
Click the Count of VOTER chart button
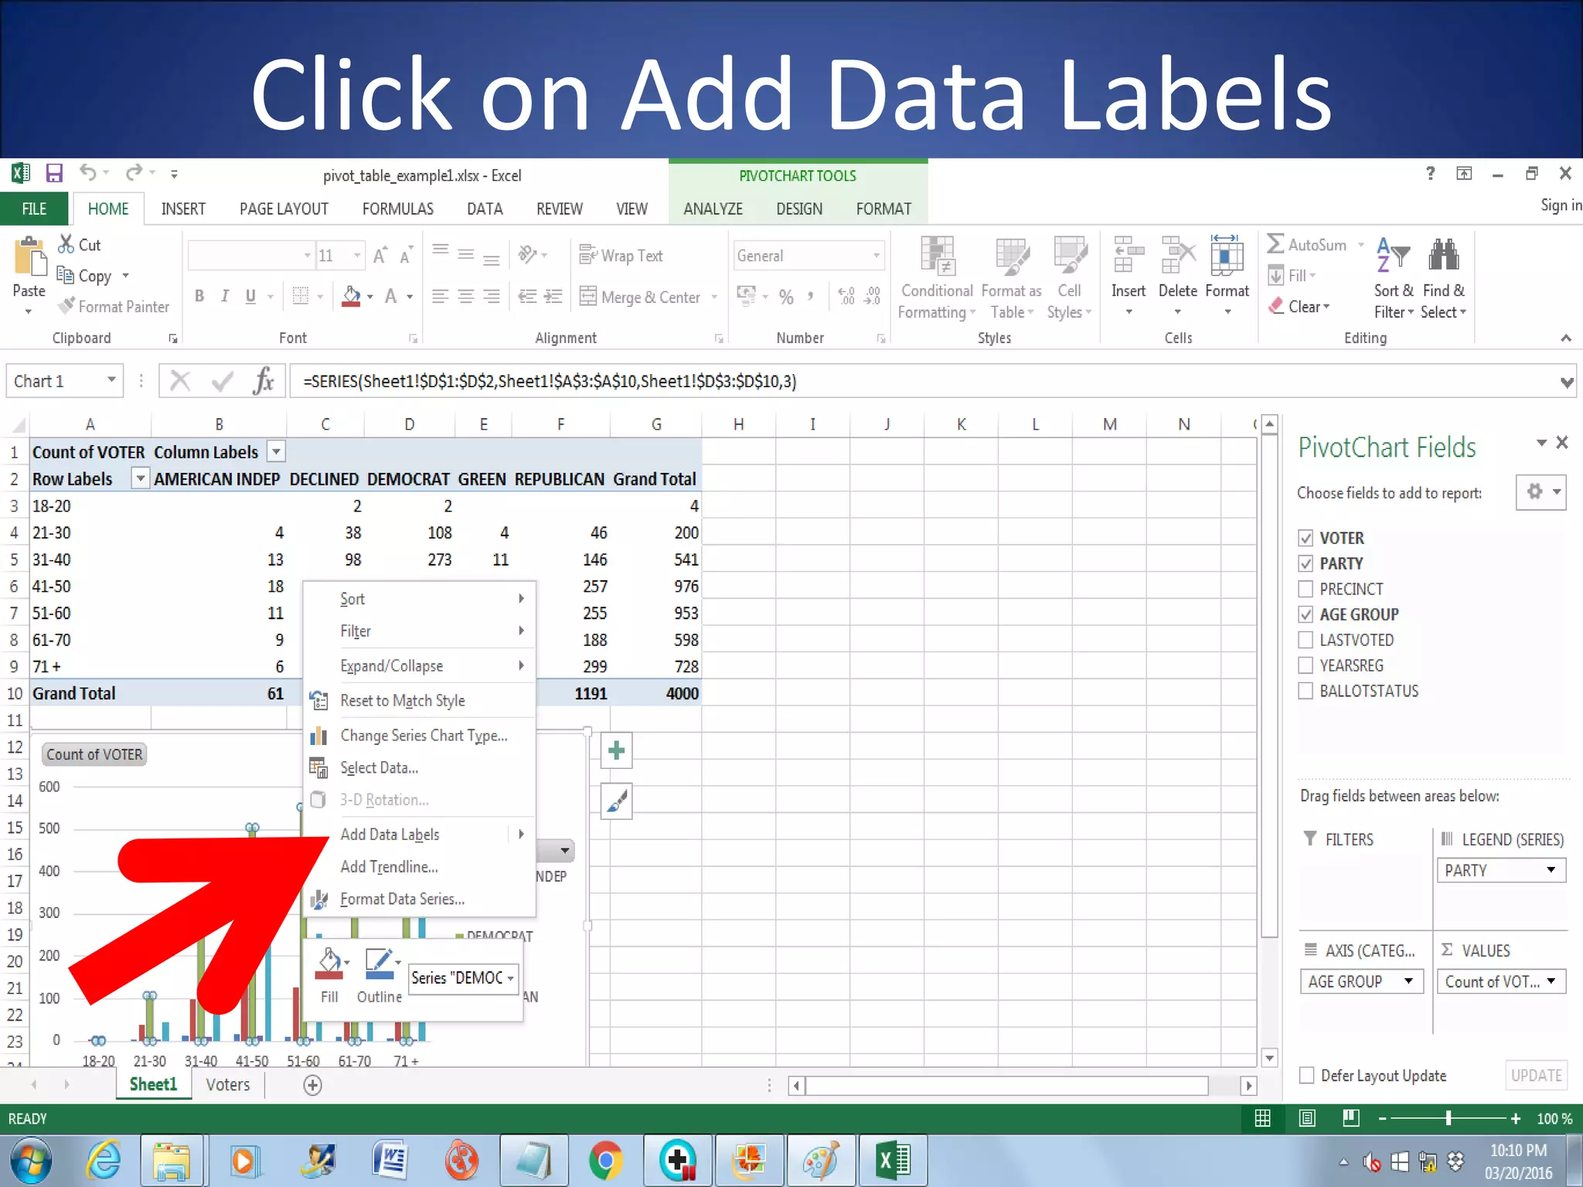coord(94,754)
